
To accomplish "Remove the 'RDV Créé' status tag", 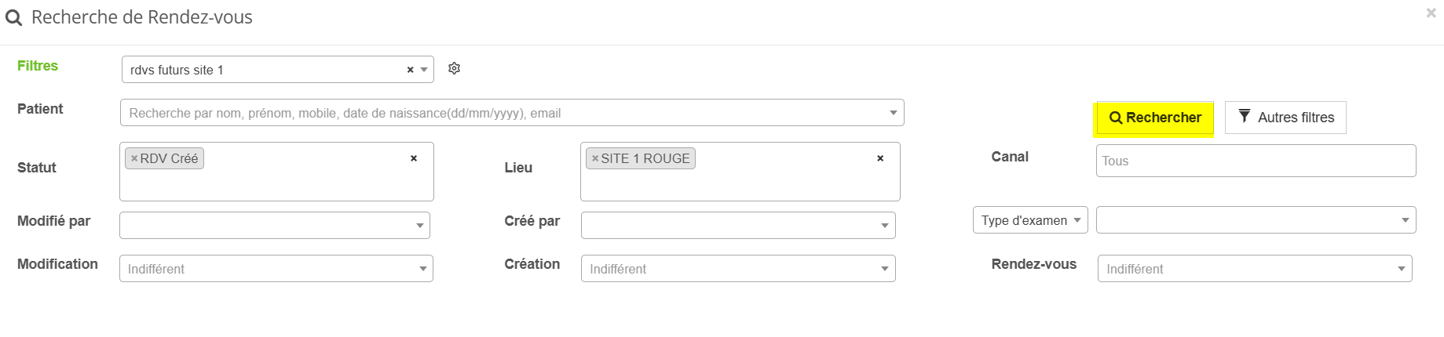I will 134,158.
